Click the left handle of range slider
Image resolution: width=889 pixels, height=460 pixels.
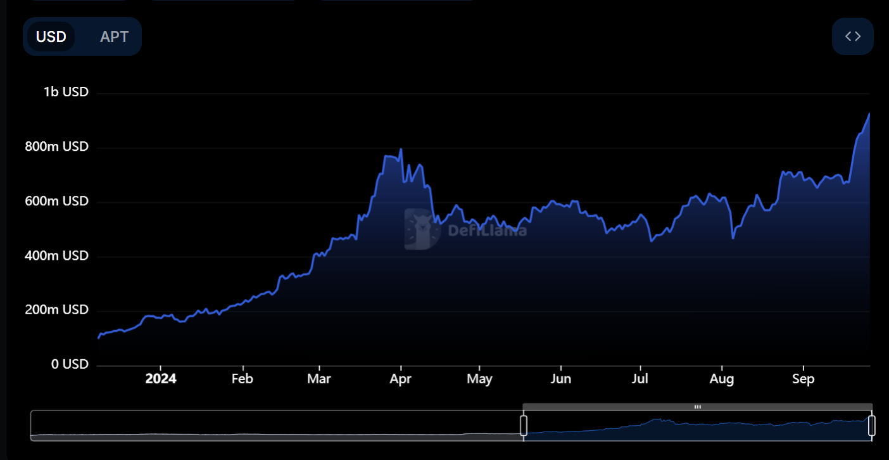[x=524, y=425]
